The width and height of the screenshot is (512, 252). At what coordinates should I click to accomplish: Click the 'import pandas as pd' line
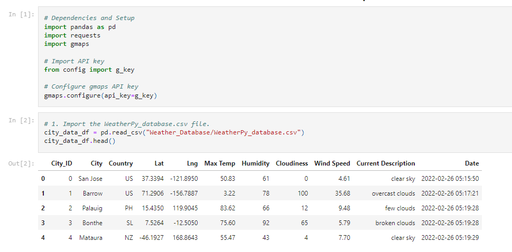[80, 27]
